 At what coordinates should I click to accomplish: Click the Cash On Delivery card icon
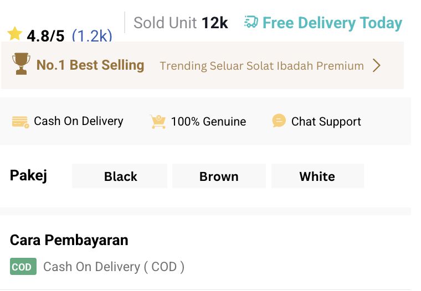tap(20, 122)
